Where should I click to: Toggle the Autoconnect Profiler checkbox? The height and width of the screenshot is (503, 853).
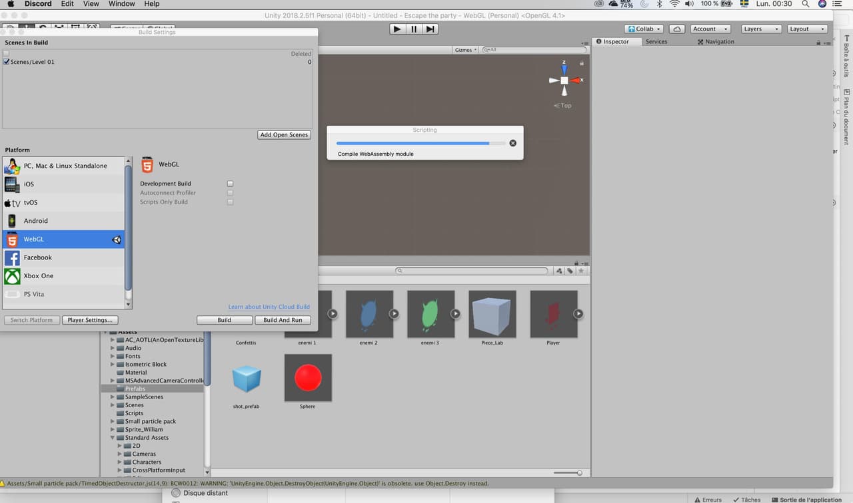tap(230, 193)
